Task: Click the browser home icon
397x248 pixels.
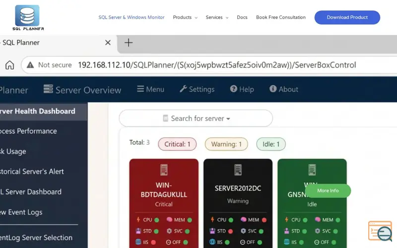Action: click(9, 65)
